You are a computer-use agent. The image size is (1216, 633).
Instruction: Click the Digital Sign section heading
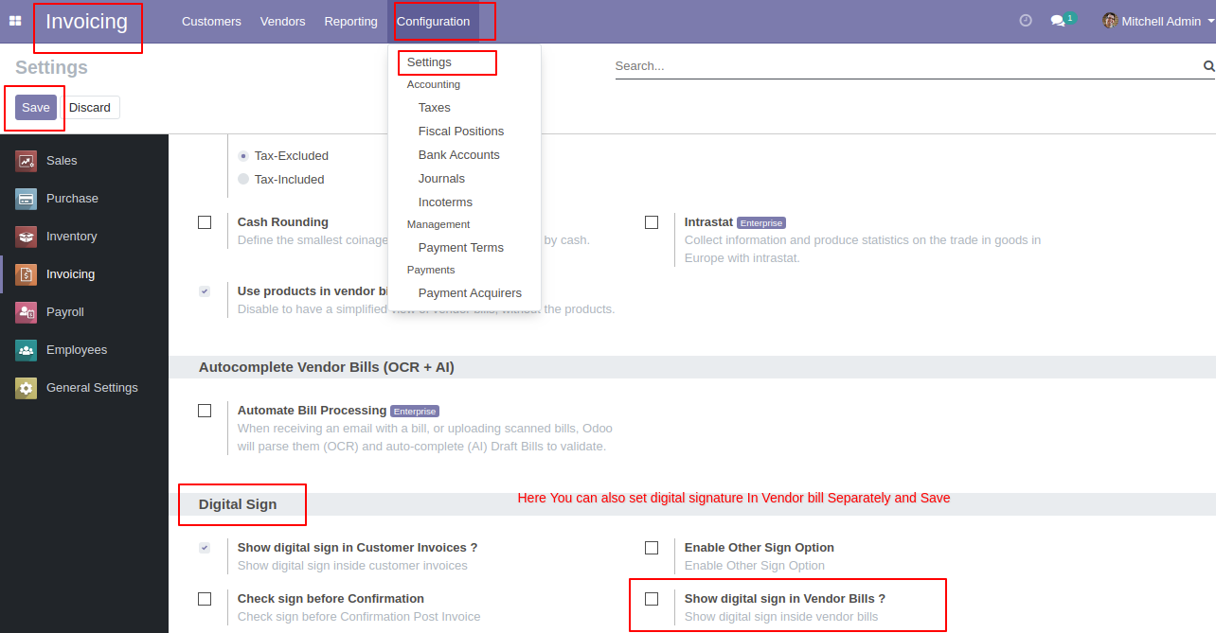click(238, 504)
